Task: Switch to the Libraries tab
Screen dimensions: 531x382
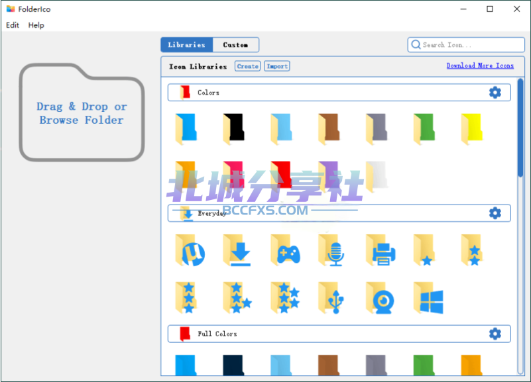Action: (186, 44)
